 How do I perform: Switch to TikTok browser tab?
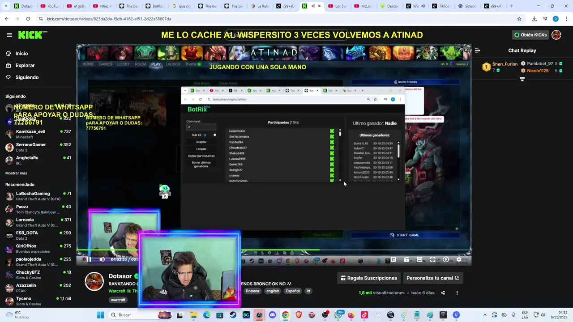click(x=441, y=6)
